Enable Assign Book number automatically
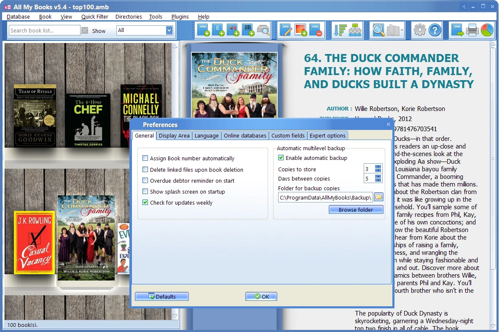Screen dimensions: 499x332 [145, 158]
